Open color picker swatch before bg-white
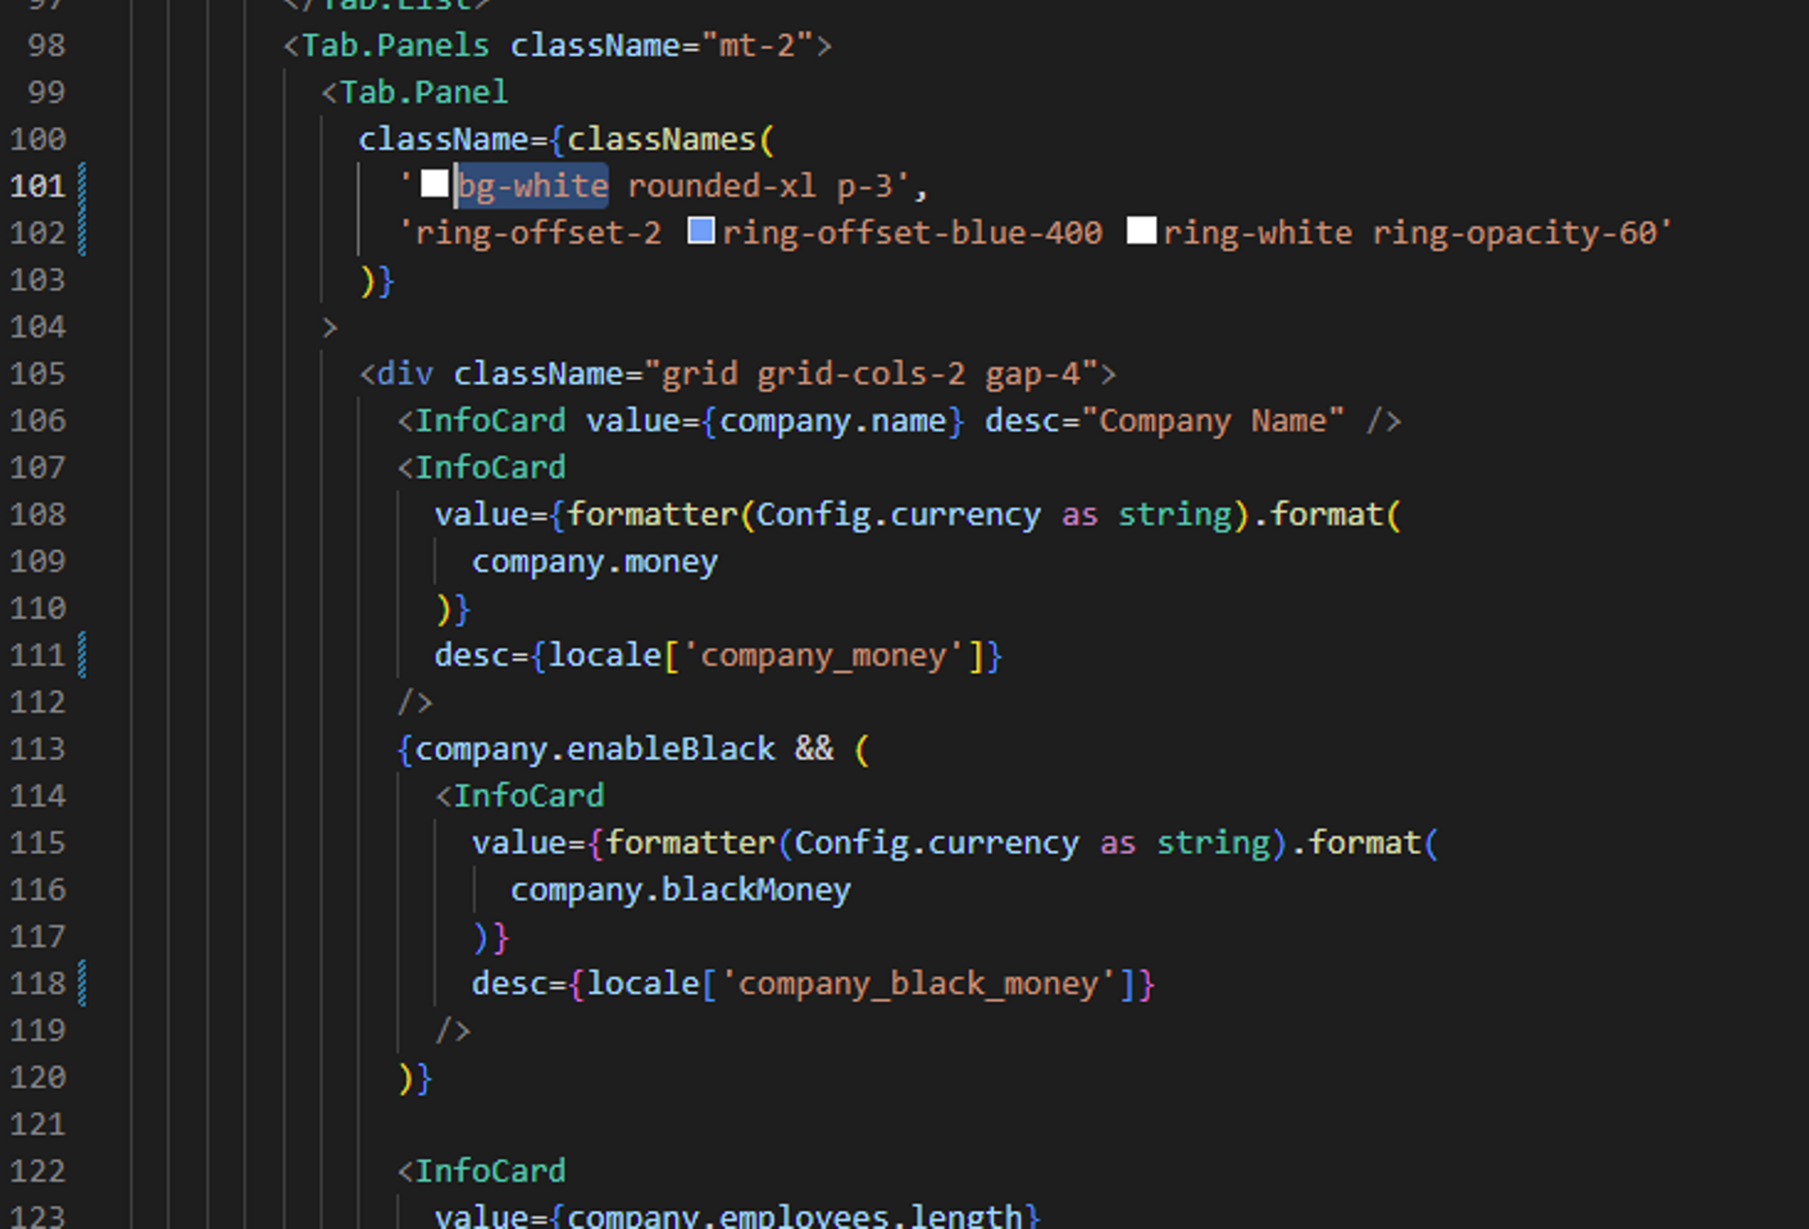This screenshot has height=1229, width=1809. (434, 184)
